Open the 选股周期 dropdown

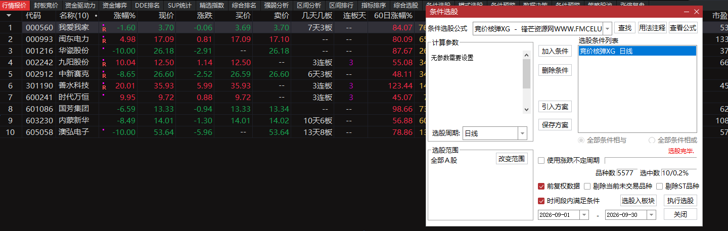click(522, 133)
